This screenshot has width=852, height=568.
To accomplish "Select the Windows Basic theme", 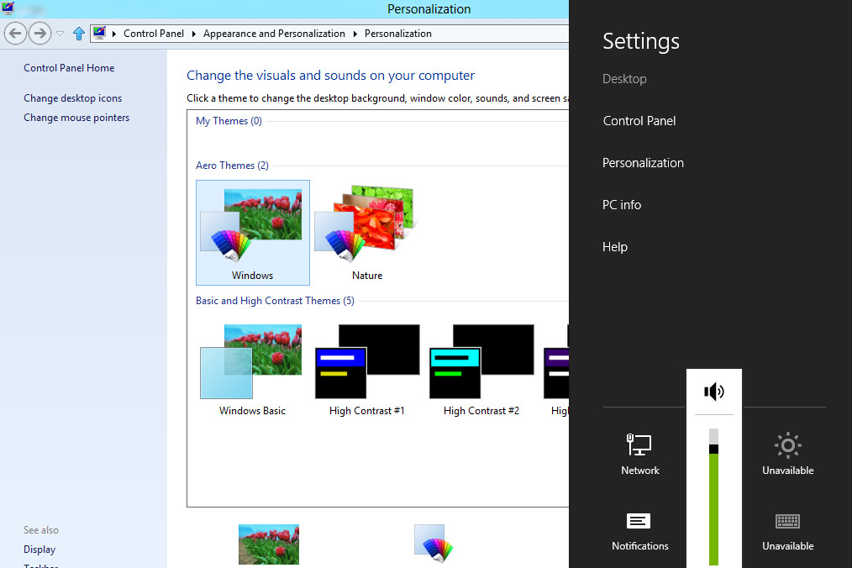I will click(252, 371).
